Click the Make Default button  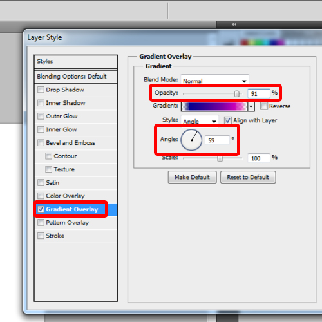193,177
